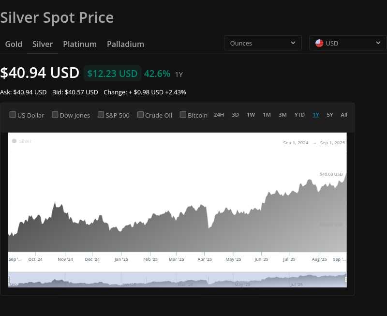Enable Crude Oil comparison checkbox
Screen dimensions: 387x316
141,115
